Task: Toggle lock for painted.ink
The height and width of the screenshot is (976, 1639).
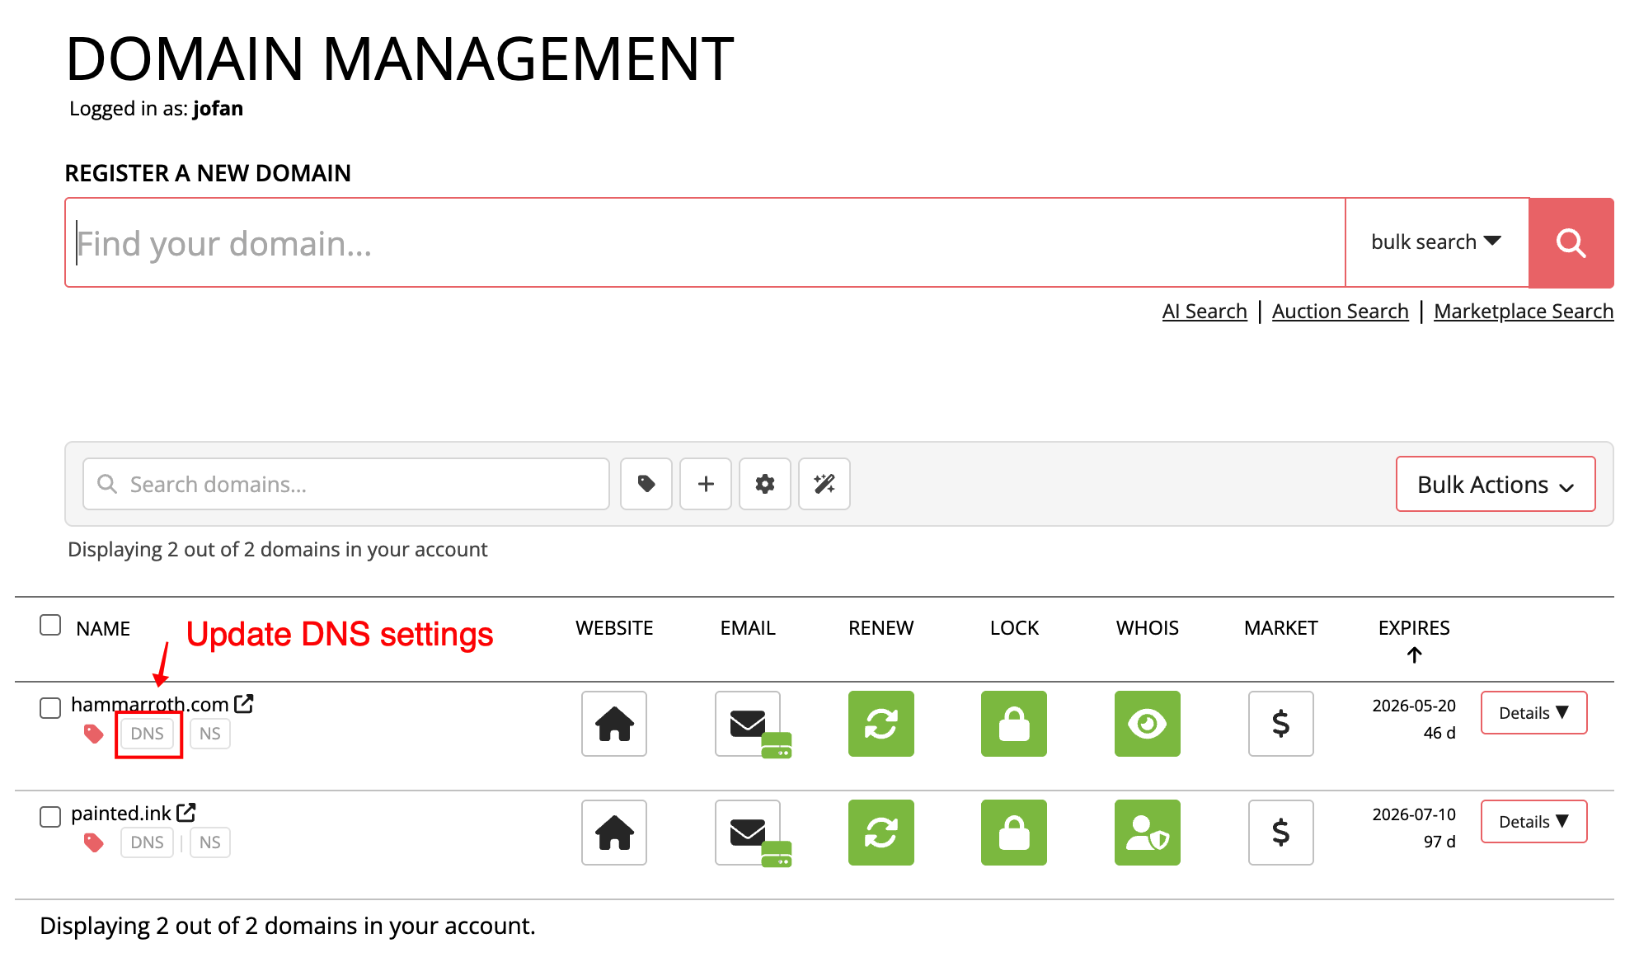Action: [x=1013, y=833]
